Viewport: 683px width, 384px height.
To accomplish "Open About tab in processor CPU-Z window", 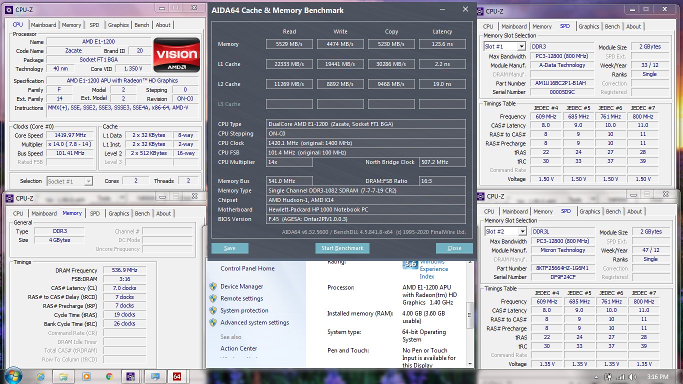I will pos(163,25).
